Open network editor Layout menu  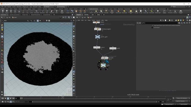point(98,20)
